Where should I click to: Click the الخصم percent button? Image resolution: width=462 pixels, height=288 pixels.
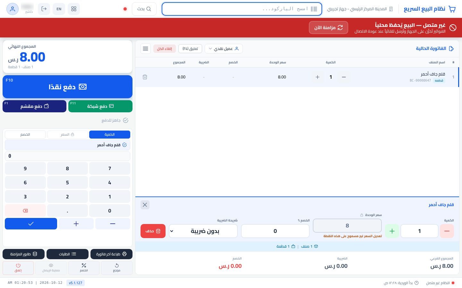coord(84,268)
